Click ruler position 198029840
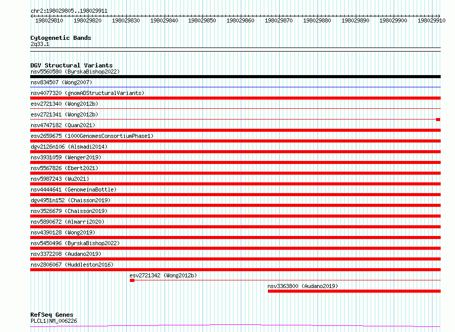The width and height of the screenshot is (455, 332). point(164,20)
